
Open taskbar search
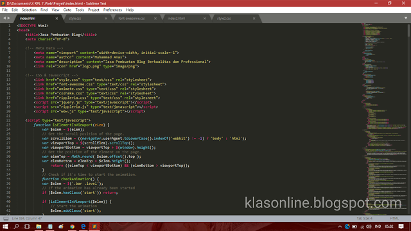pyautogui.click(x=16, y=227)
